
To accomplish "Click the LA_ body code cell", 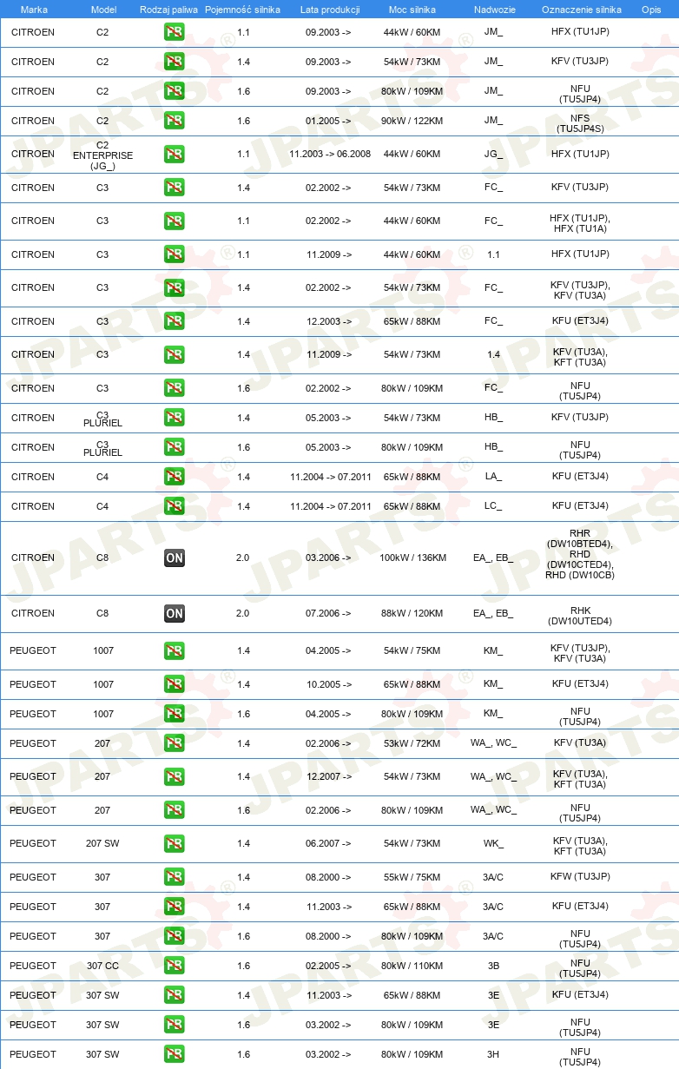I will click(493, 477).
